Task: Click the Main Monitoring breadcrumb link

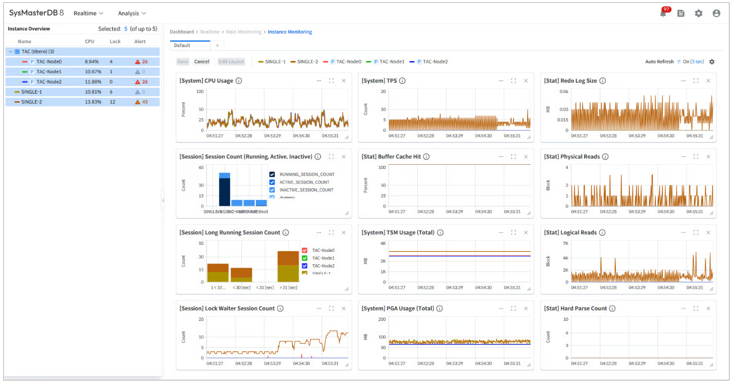Action: (x=243, y=32)
